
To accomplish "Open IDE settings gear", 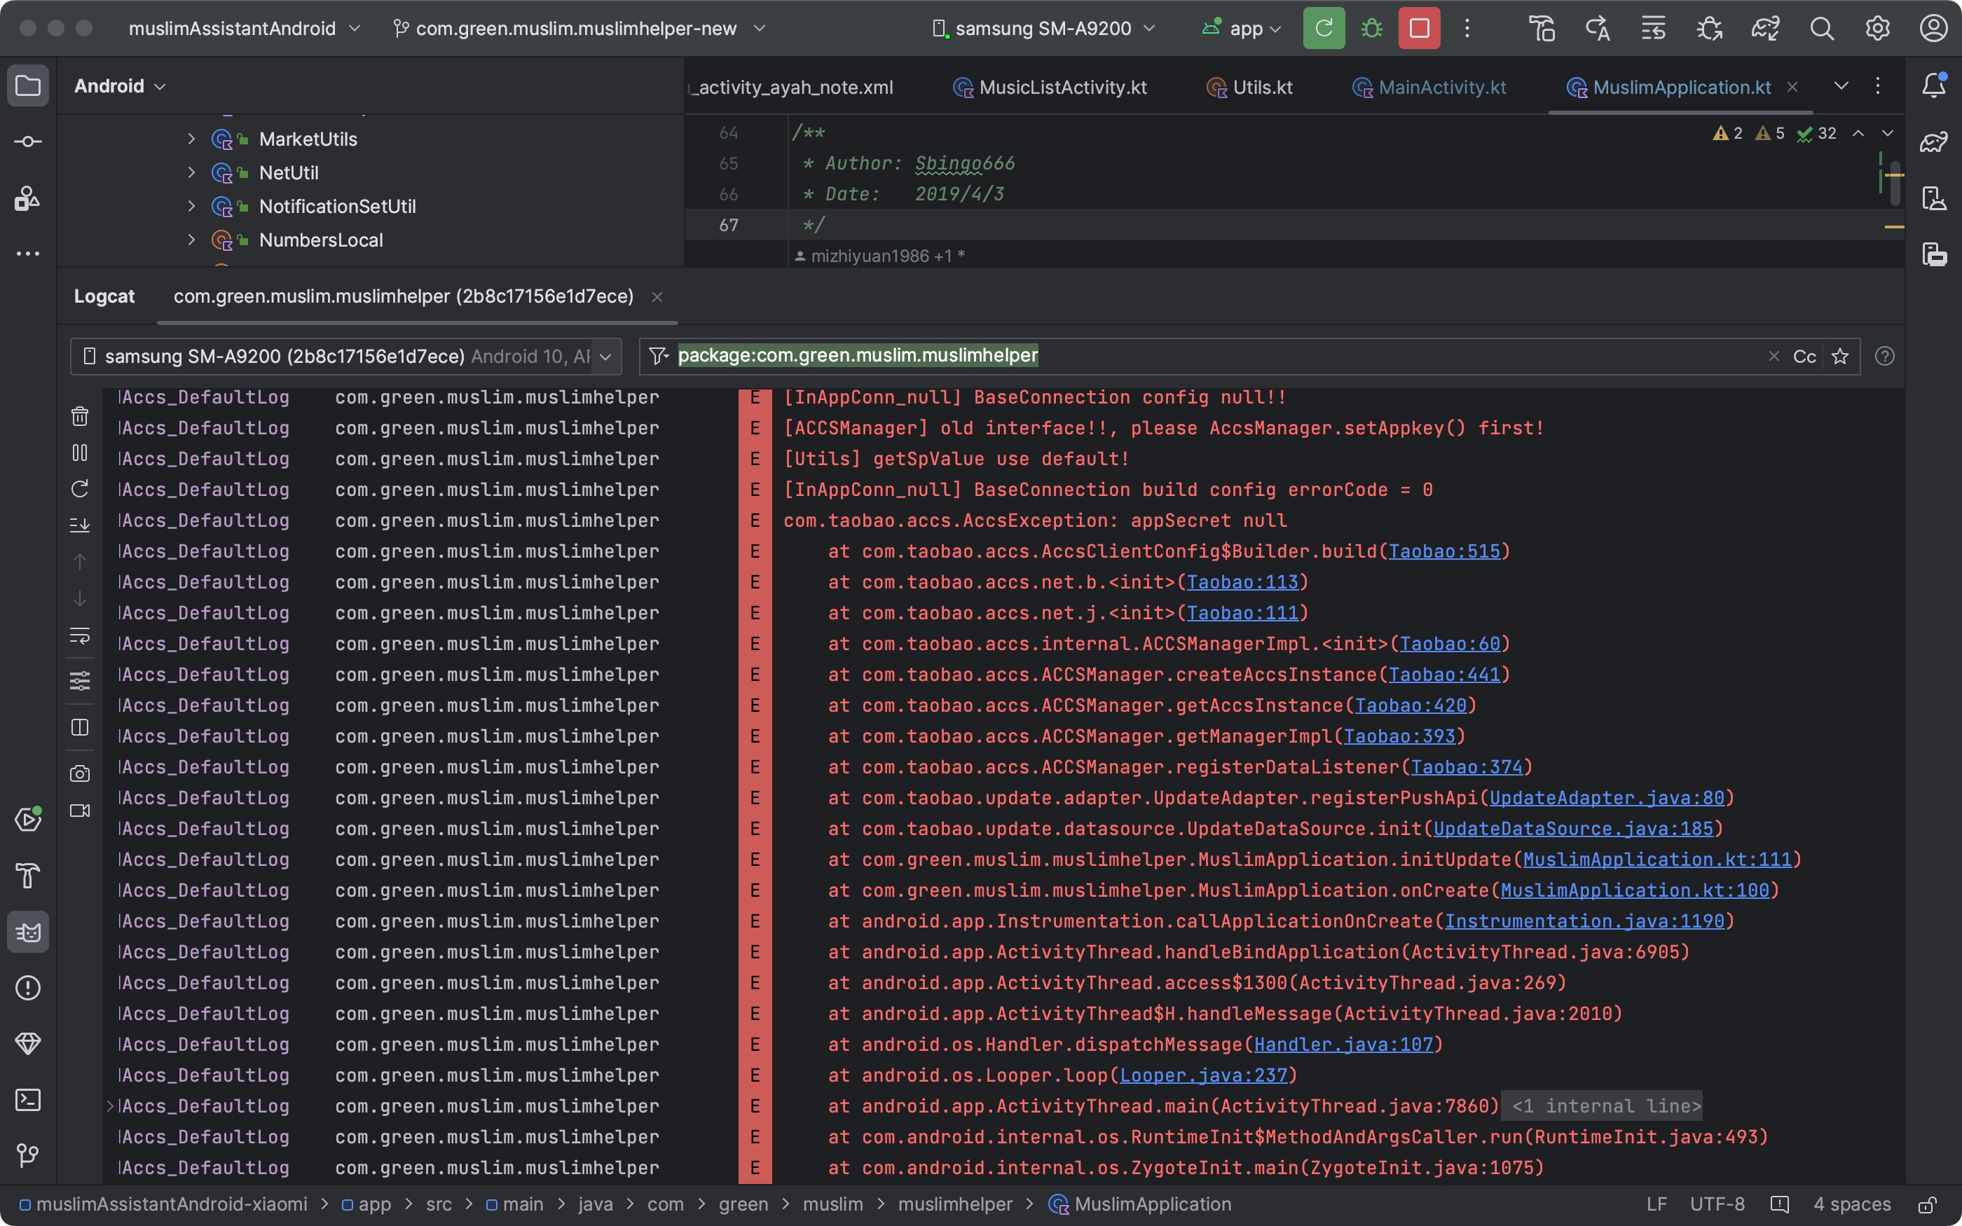I will tap(1878, 29).
